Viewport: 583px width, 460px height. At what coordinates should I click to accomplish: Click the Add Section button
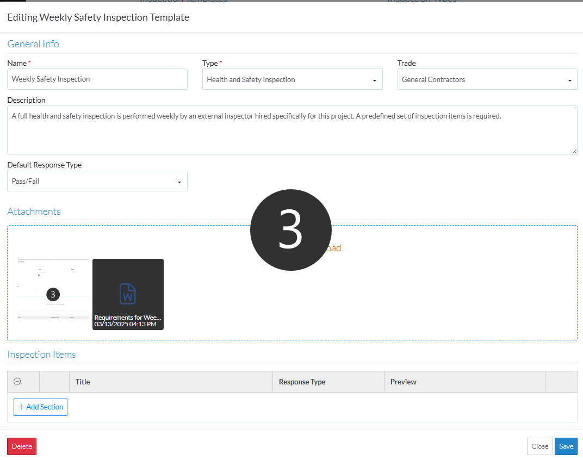(41, 407)
